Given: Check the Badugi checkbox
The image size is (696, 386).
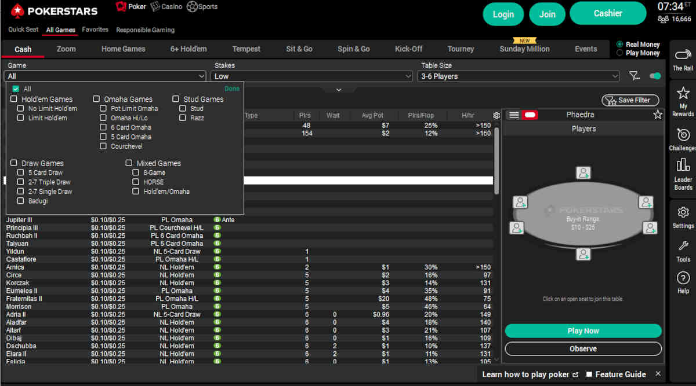Looking at the screenshot, I should click(21, 201).
